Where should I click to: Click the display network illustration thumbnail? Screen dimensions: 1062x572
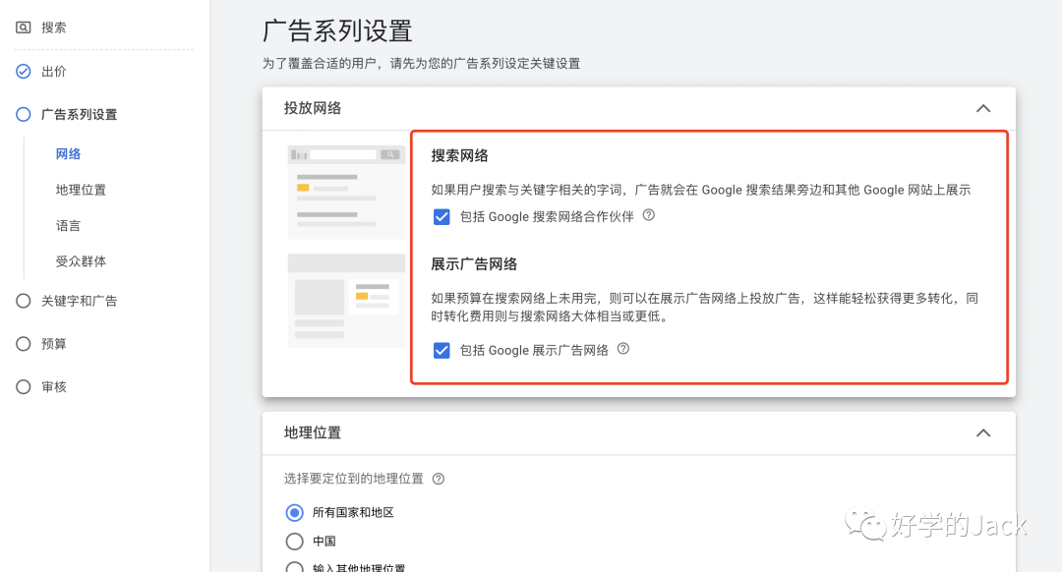point(346,301)
